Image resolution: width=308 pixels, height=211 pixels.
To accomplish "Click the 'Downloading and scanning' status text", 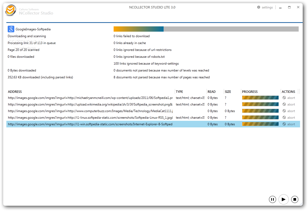I will (x=27, y=36).
